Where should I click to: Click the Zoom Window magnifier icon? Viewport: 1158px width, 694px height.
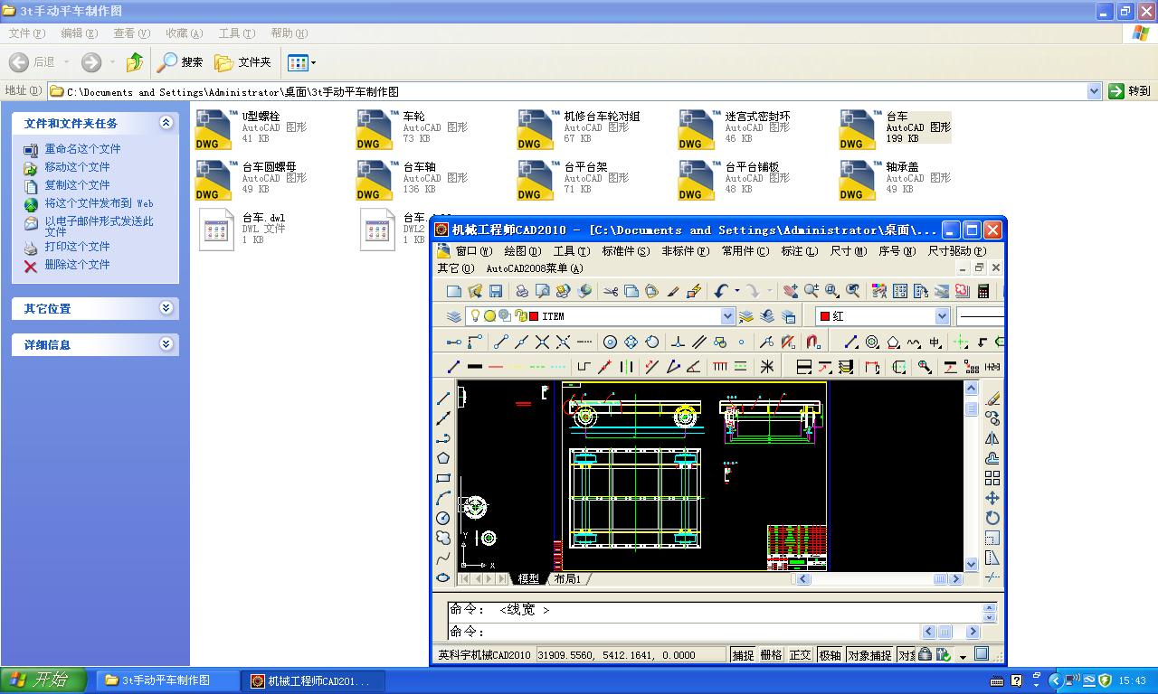coord(832,291)
